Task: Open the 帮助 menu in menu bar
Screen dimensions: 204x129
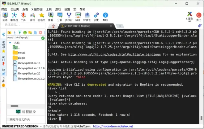Action: tap(83, 9)
